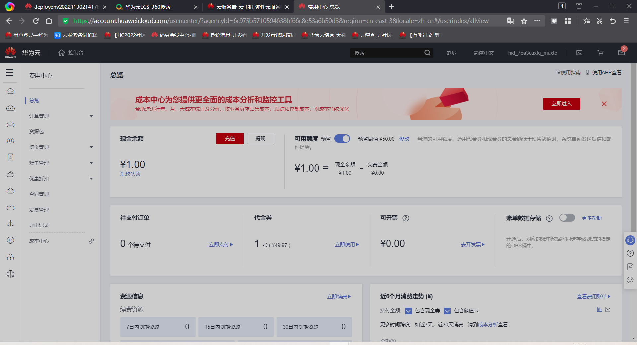The width and height of the screenshot is (637, 345).
Task: Click the scissors screenshot icon in the browser toolbar
Action: [x=600, y=21]
